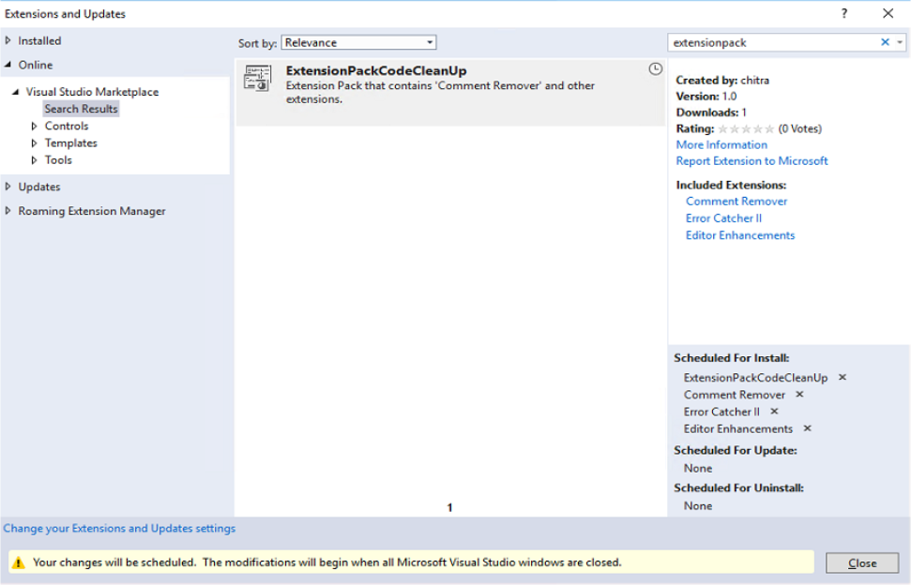Open the Sort by Relevance dropdown
Image resolution: width=911 pixels, height=585 pixels.
point(358,42)
